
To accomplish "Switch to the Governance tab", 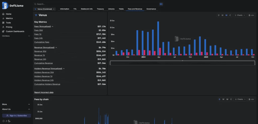I will pyautogui.click(x=151, y=9).
